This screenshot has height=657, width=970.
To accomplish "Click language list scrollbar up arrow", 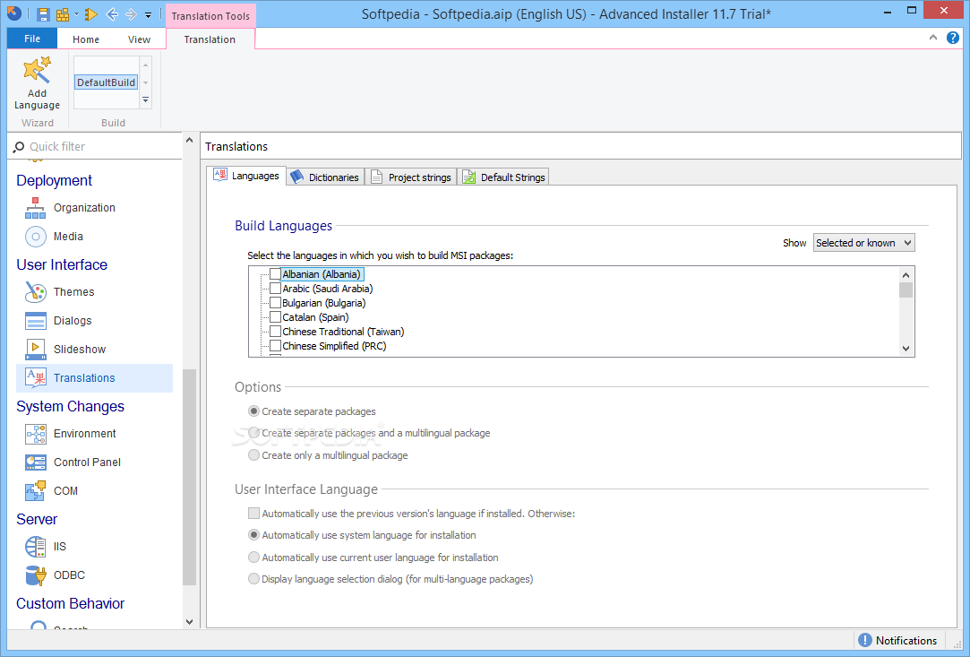I will 906,275.
